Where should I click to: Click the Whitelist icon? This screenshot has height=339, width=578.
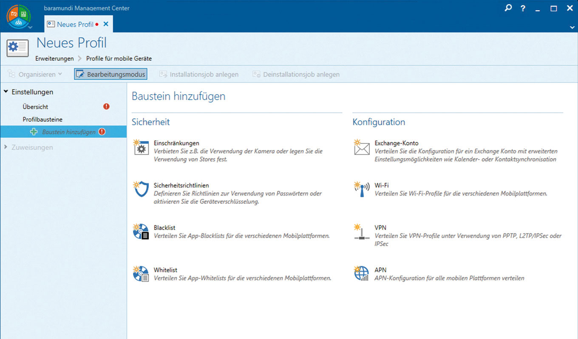[x=141, y=274]
